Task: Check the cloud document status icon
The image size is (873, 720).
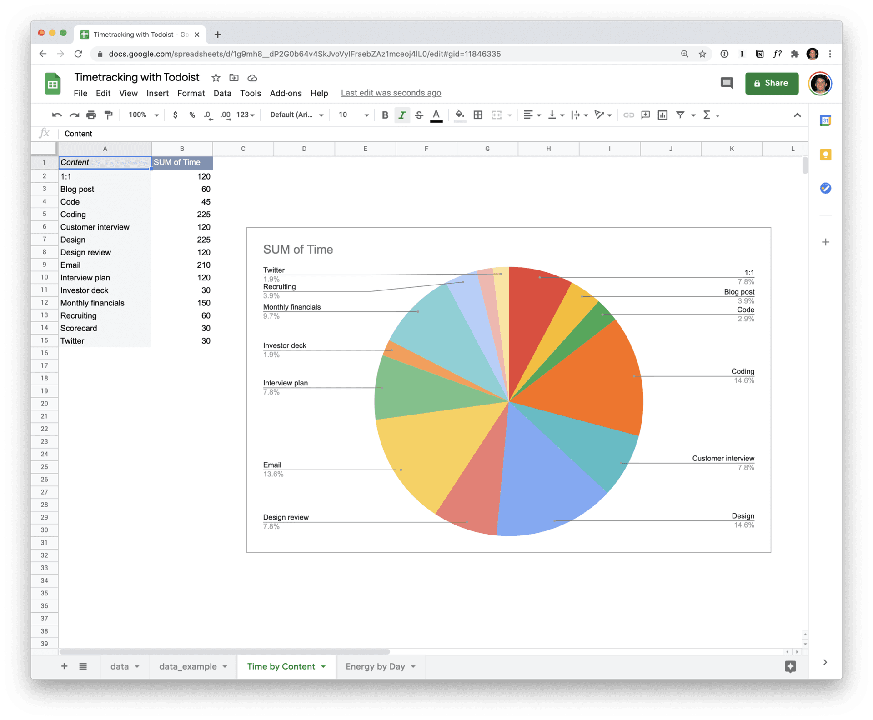Action: 252,78
